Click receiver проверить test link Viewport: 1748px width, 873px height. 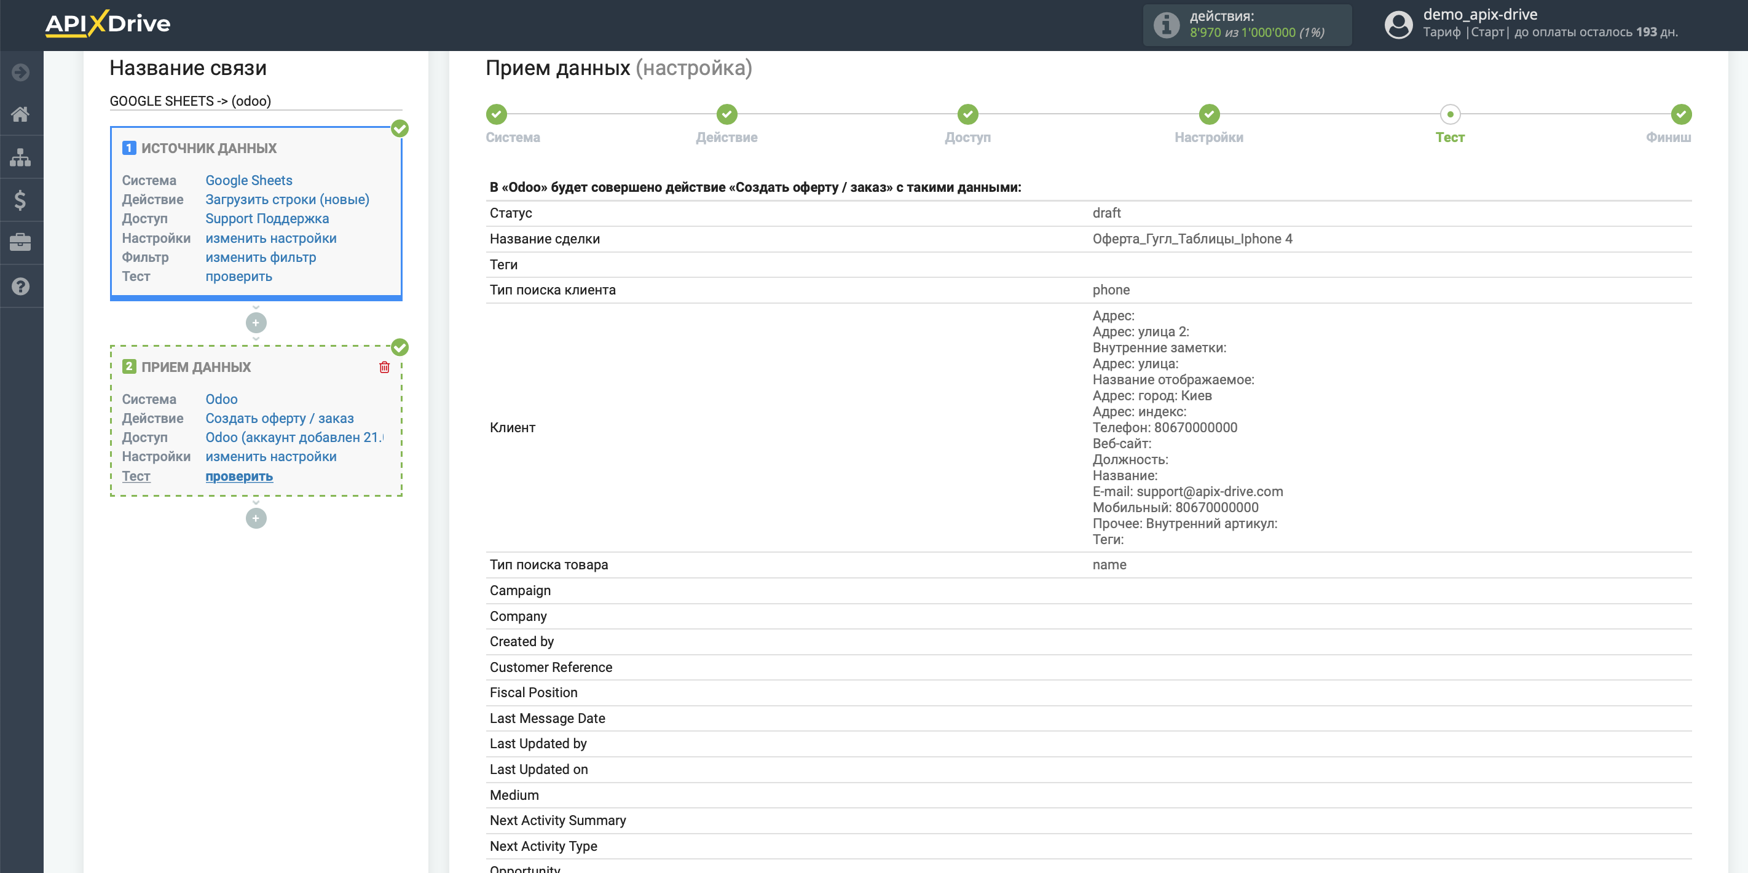[239, 476]
